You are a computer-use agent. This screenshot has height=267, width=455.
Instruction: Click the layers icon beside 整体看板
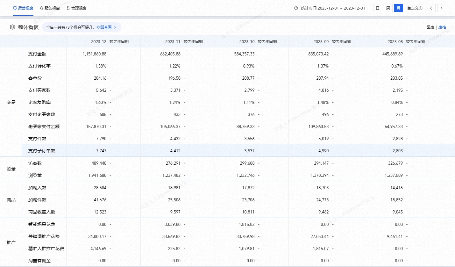pos(12,27)
